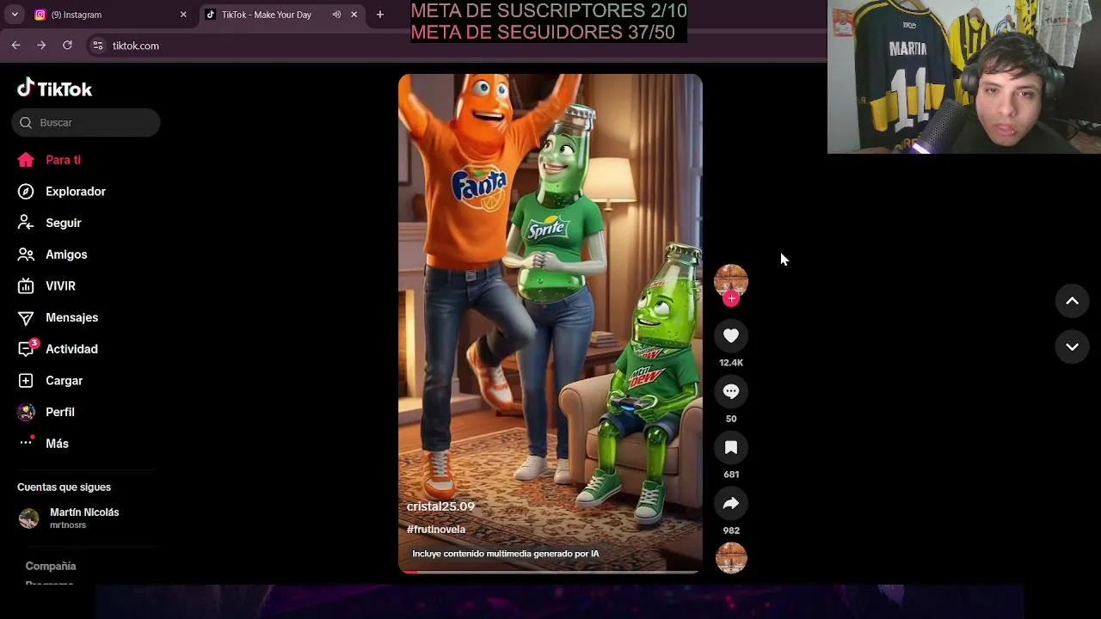Click the TikTok logo
The width and height of the screenshot is (1101, 619).
coord(54,89)
